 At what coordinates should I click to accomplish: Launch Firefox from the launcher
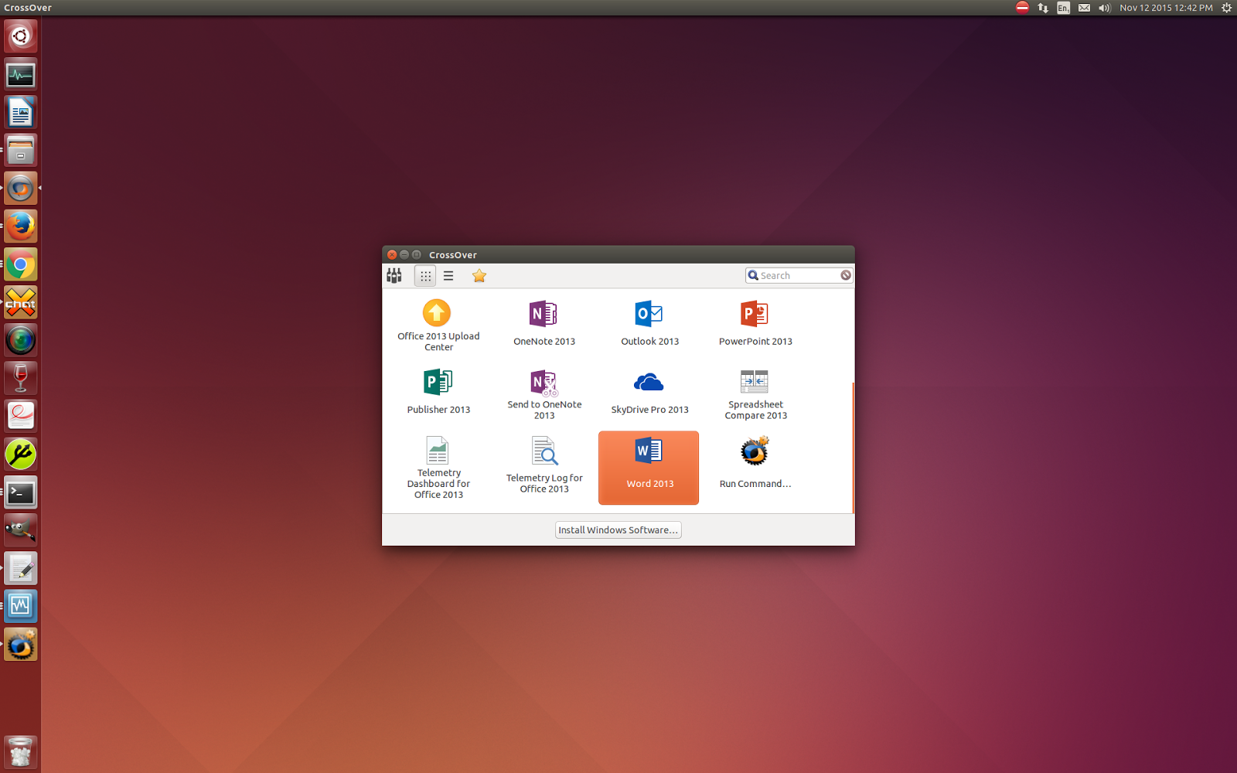(x=21, y=226)
